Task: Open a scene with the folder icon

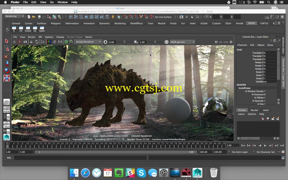Action: coord(34,17)
